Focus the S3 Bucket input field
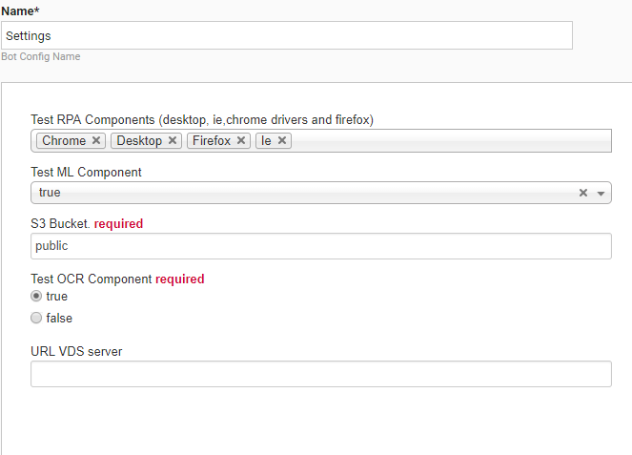This screenshot has height=455, width=632. click(x=321, y=246)
